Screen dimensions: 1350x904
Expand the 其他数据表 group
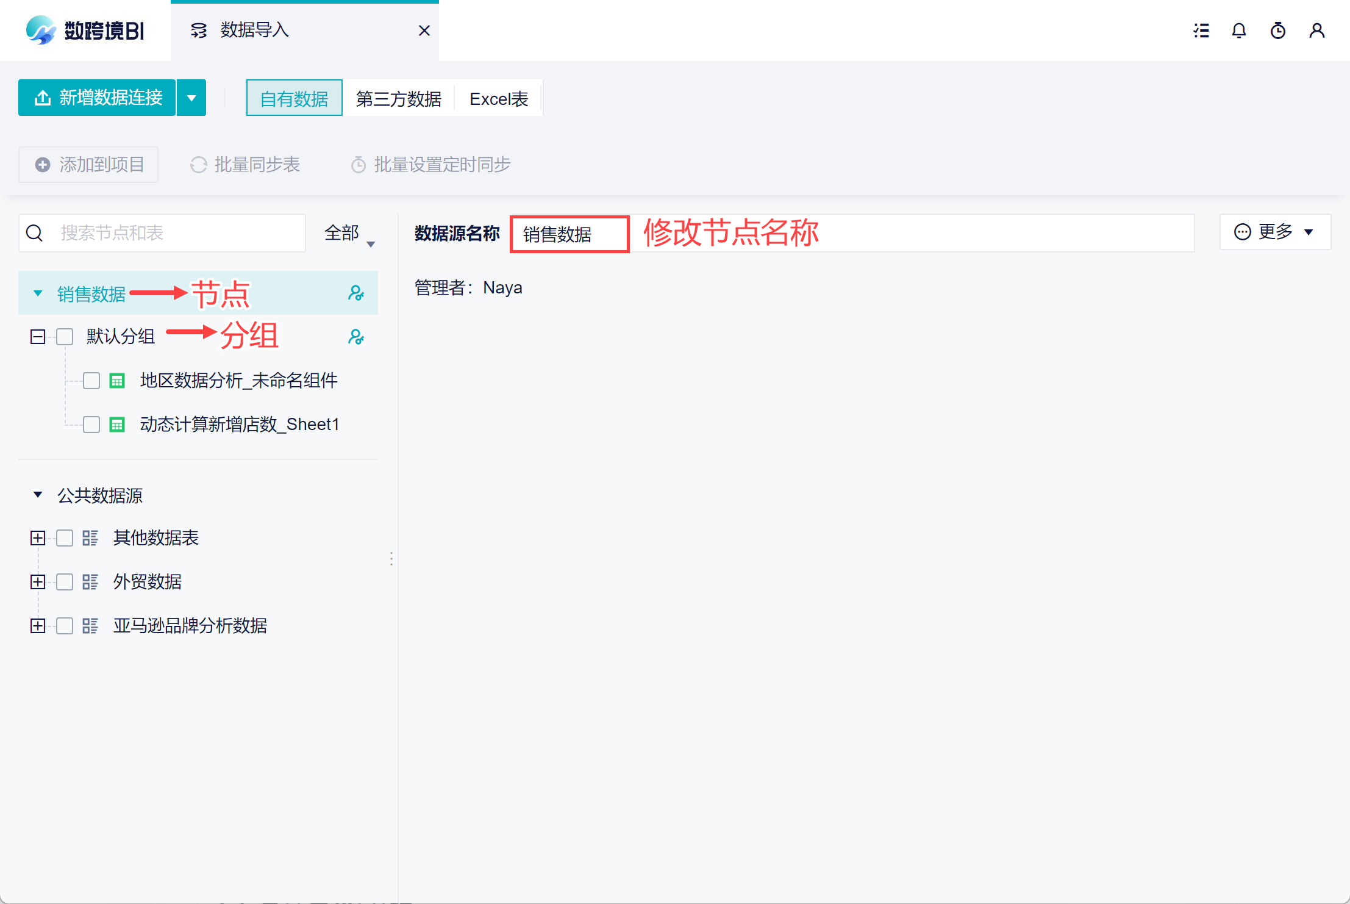coord(38,538)
